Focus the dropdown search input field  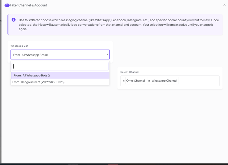pos(60,66)
